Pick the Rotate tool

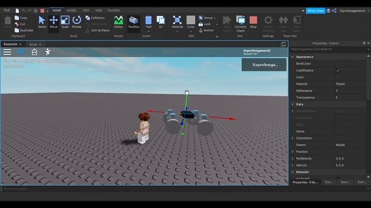(x=77, y=22)
